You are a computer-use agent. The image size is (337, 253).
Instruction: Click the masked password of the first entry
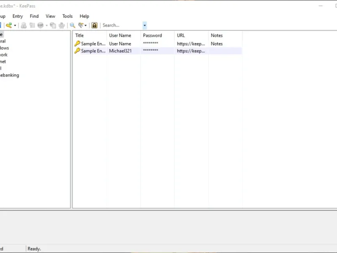pyautogui.click(x=151, y=43)
